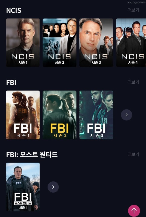Choose FBI 시즌 2 with yellow title
The width and height of the screenshot is (146, 217).
click(59, 115)
